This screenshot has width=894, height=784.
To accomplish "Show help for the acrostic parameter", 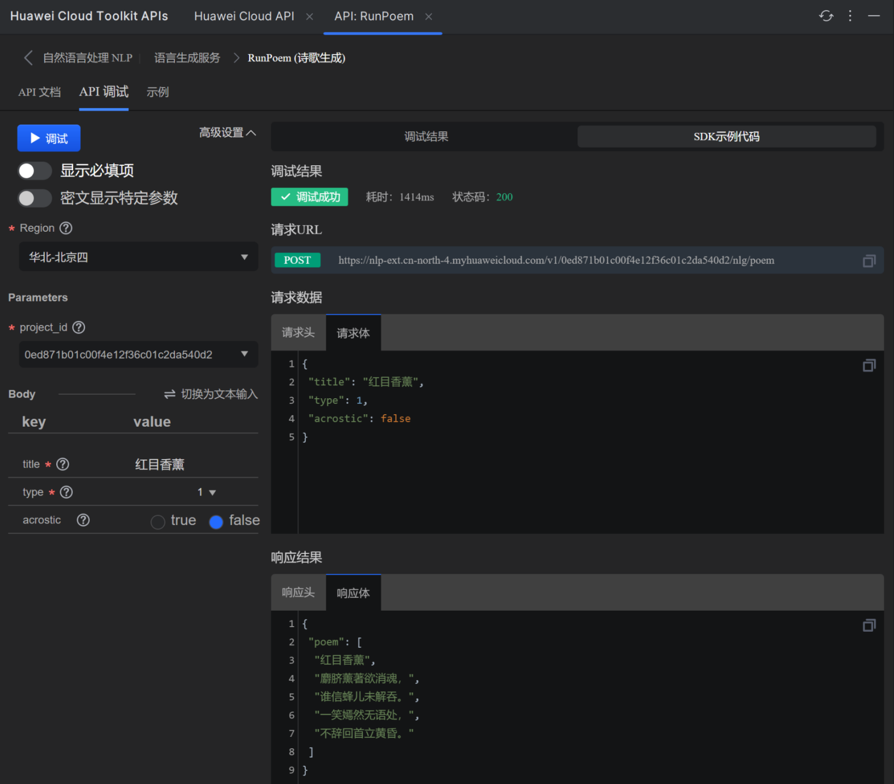I will point(83,520).
